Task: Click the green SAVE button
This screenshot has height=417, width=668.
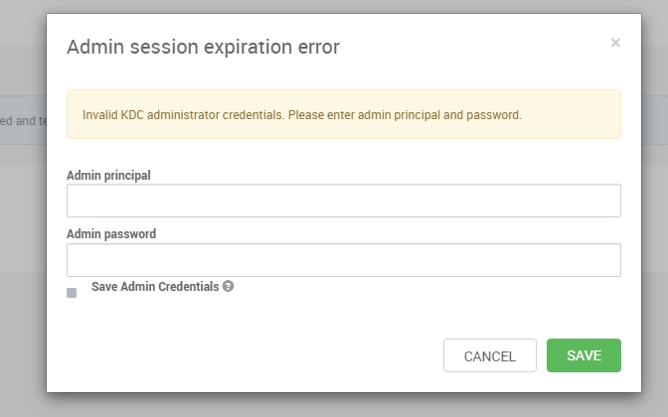Action: click(584, 355)
